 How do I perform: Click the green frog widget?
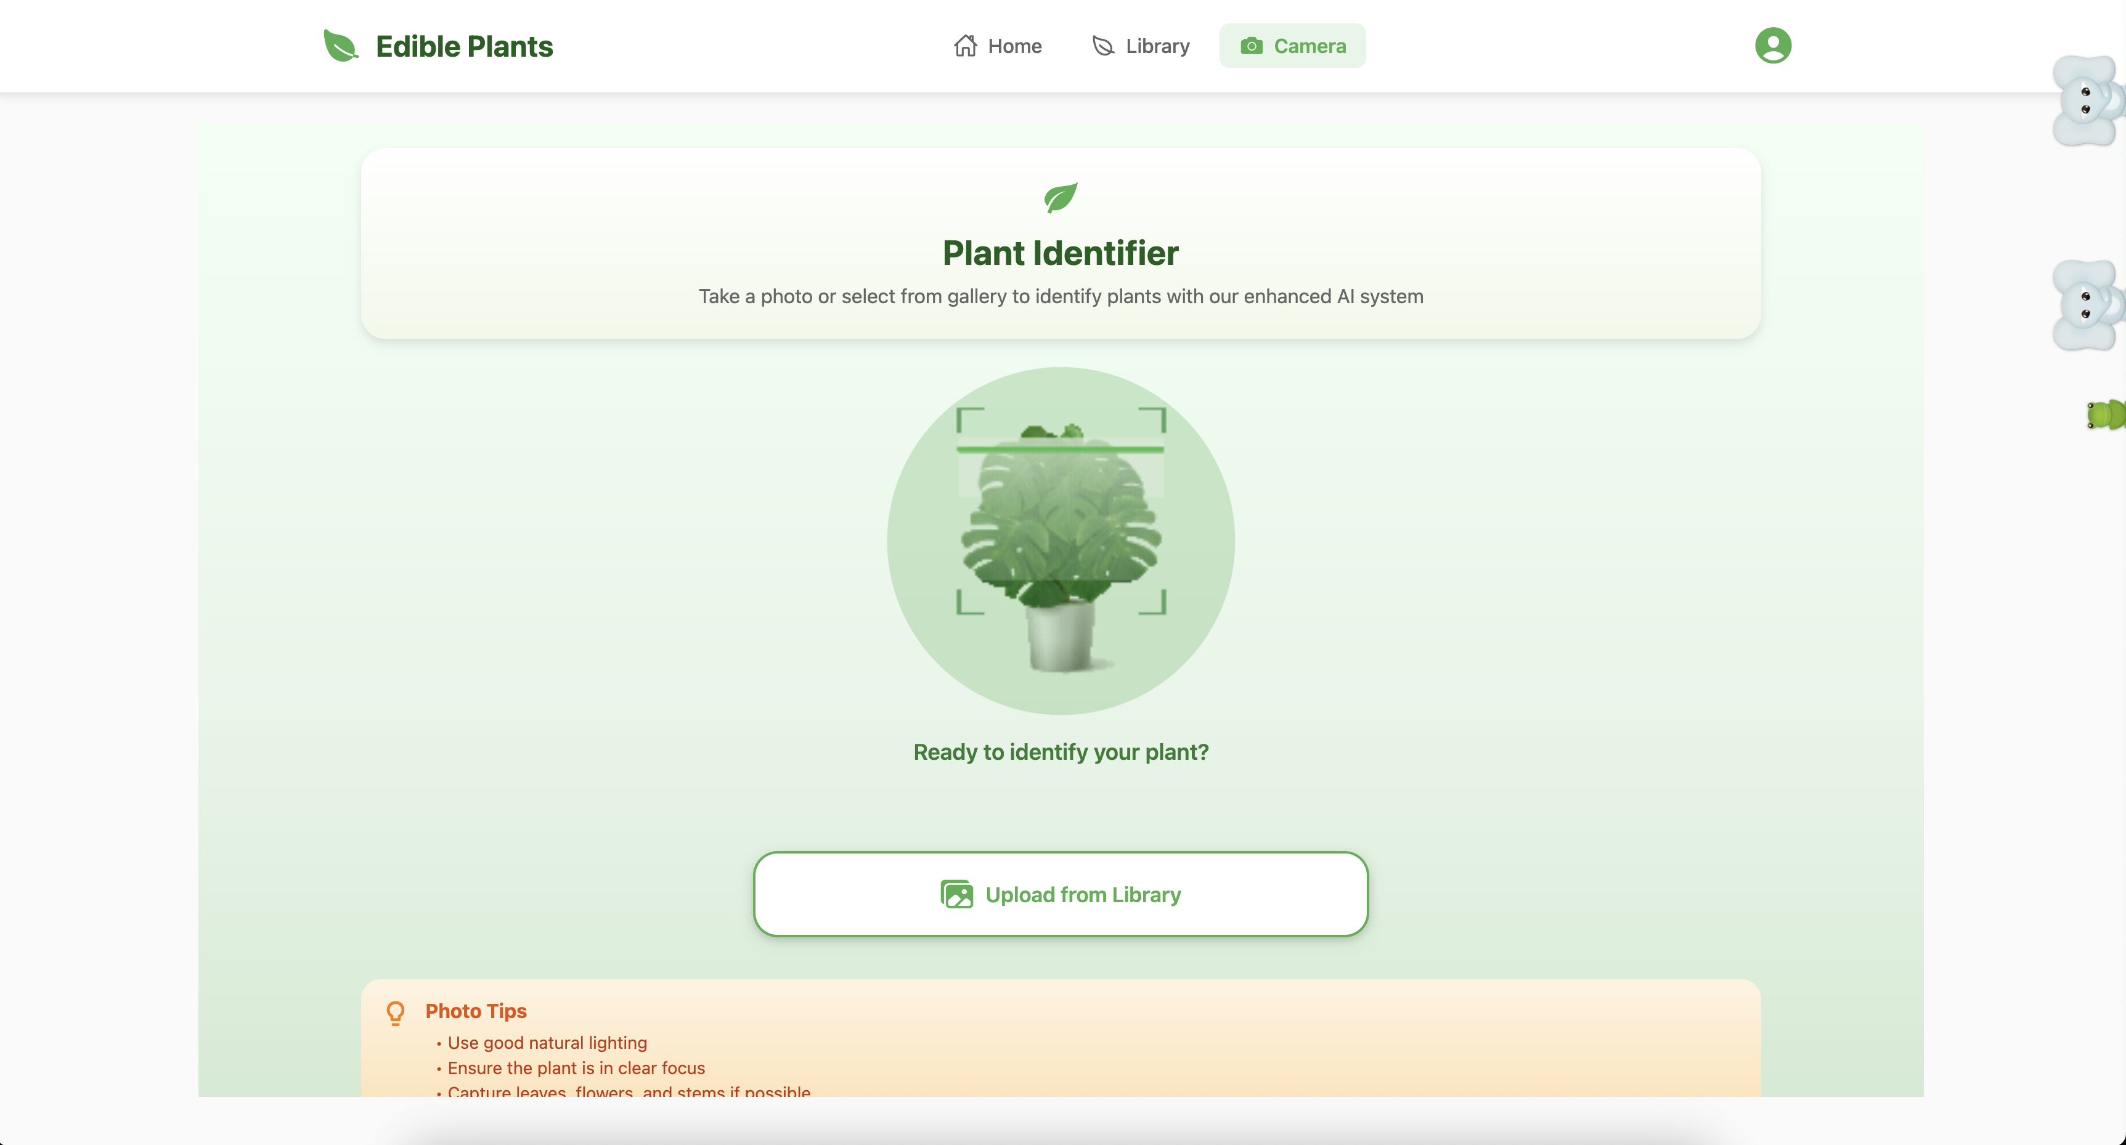[2106, 414]
